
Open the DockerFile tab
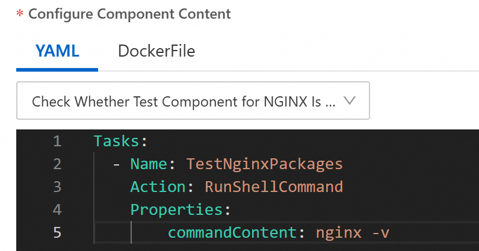coord(156,51)
